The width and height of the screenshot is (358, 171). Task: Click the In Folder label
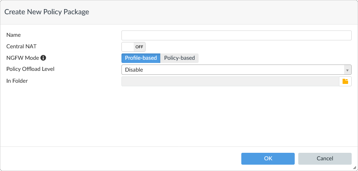(x=17, y=81)
